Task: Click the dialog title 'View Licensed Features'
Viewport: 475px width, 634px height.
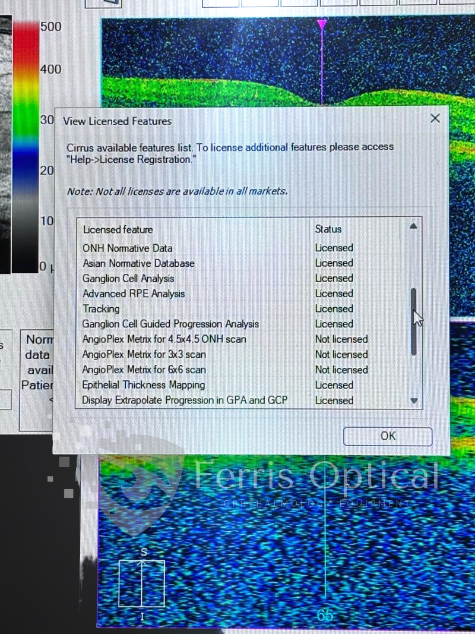Action: pos(117,121)
